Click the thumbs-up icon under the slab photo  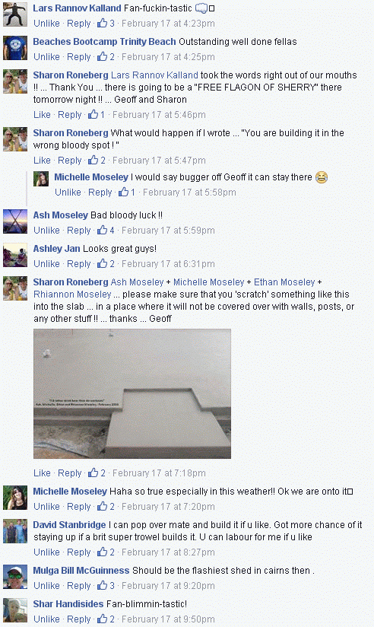[x=93, y=473]
